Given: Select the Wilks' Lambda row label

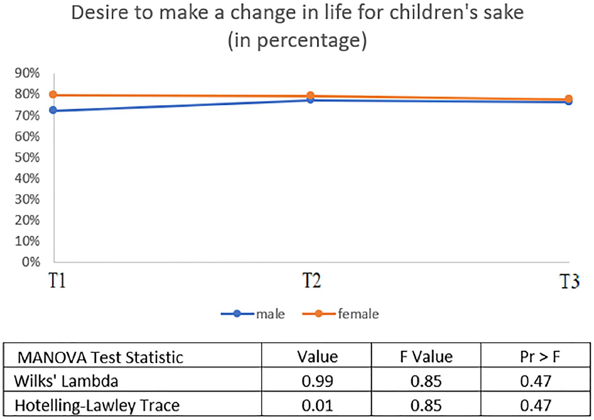Looking at the screenshot, I should 66,381.
